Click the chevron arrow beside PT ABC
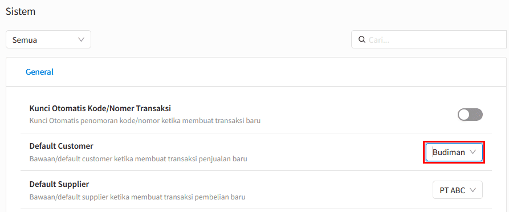 473,190
